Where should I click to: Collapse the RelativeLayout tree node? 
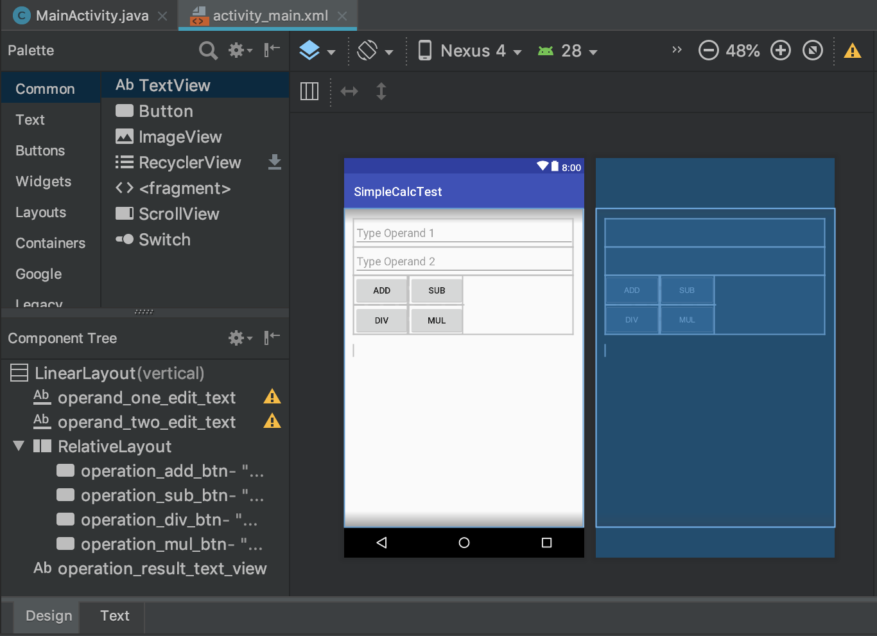click(17, 446)
